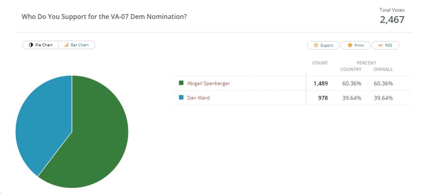Image resolution: width=425 pixels, height=193 pixels.
Task: Click the COUNTRY percent column header
Action: pyautogui.click(x=351, y=70)
